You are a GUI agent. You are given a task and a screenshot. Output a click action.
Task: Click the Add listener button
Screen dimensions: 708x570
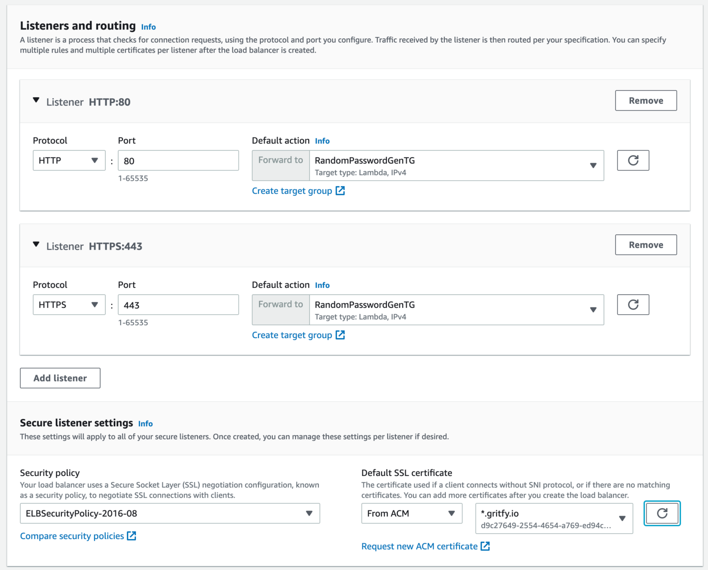(x=60, y=378)
